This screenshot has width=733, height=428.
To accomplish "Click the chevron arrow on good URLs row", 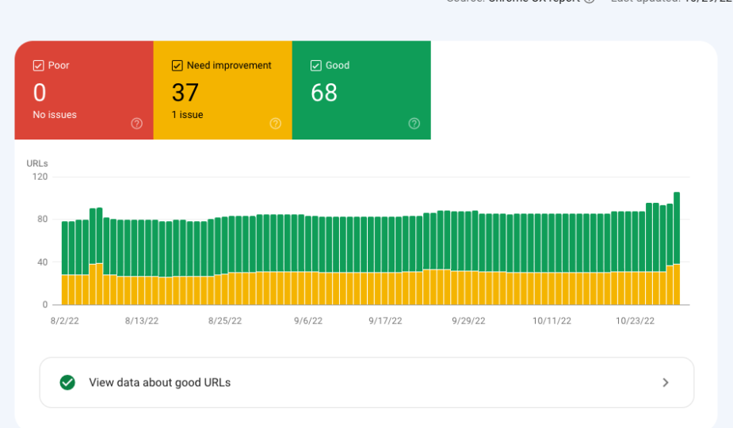I will coord(666,383).
